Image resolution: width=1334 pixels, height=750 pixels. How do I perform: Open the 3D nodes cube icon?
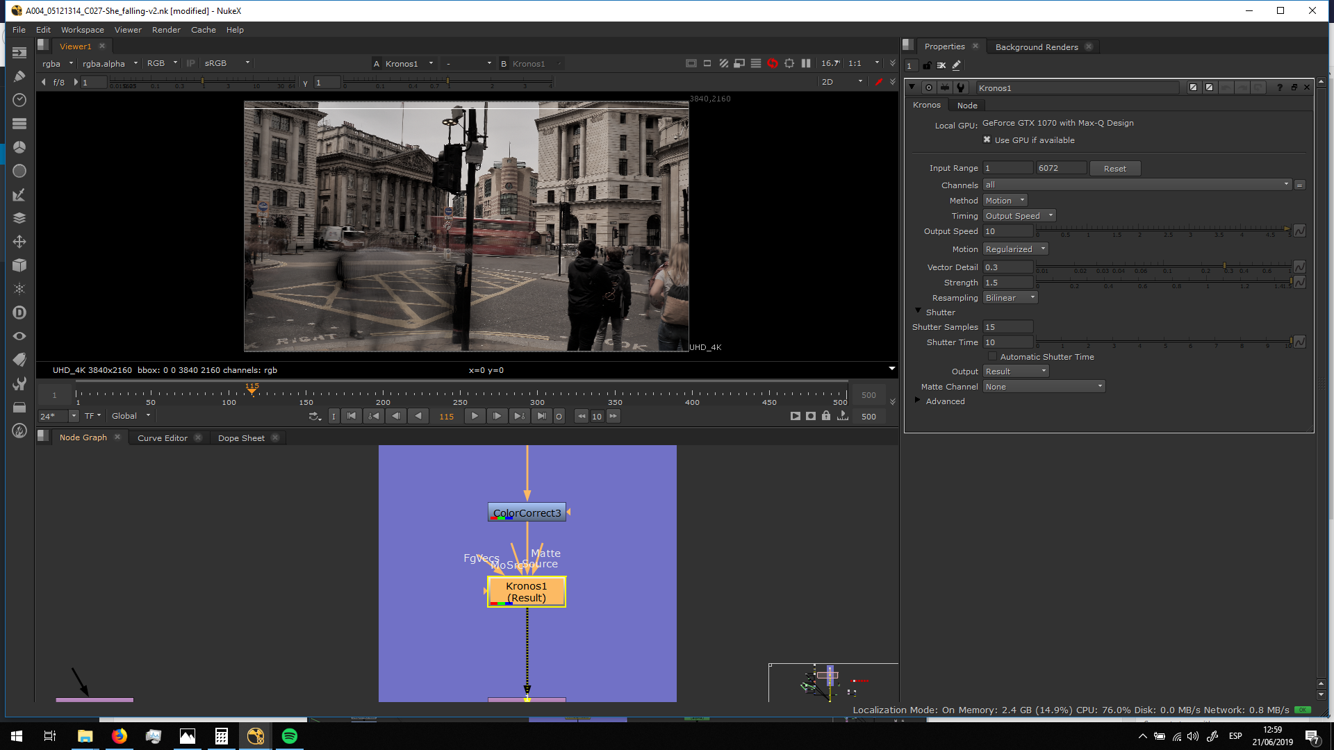coord(19,265)
